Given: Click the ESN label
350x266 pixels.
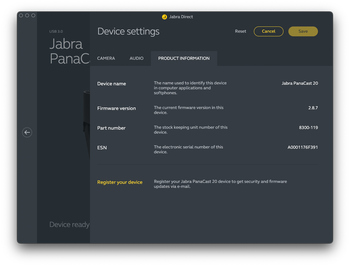Looking at the screenshot, I should point(102,148).
